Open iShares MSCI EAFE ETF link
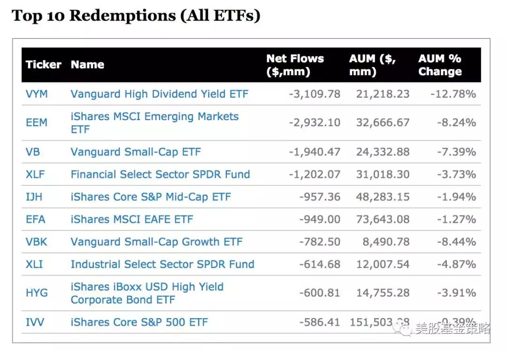 (x=131, y=219)
